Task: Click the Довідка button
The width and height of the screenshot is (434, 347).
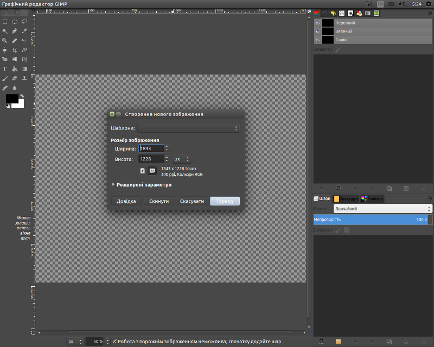Action: 126,201
